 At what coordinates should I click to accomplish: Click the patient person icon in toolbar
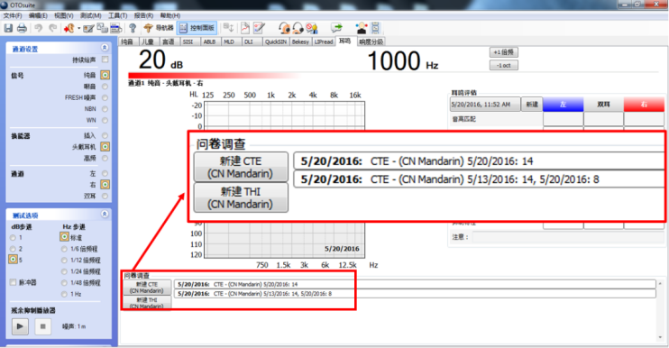[x=362, y=28]
